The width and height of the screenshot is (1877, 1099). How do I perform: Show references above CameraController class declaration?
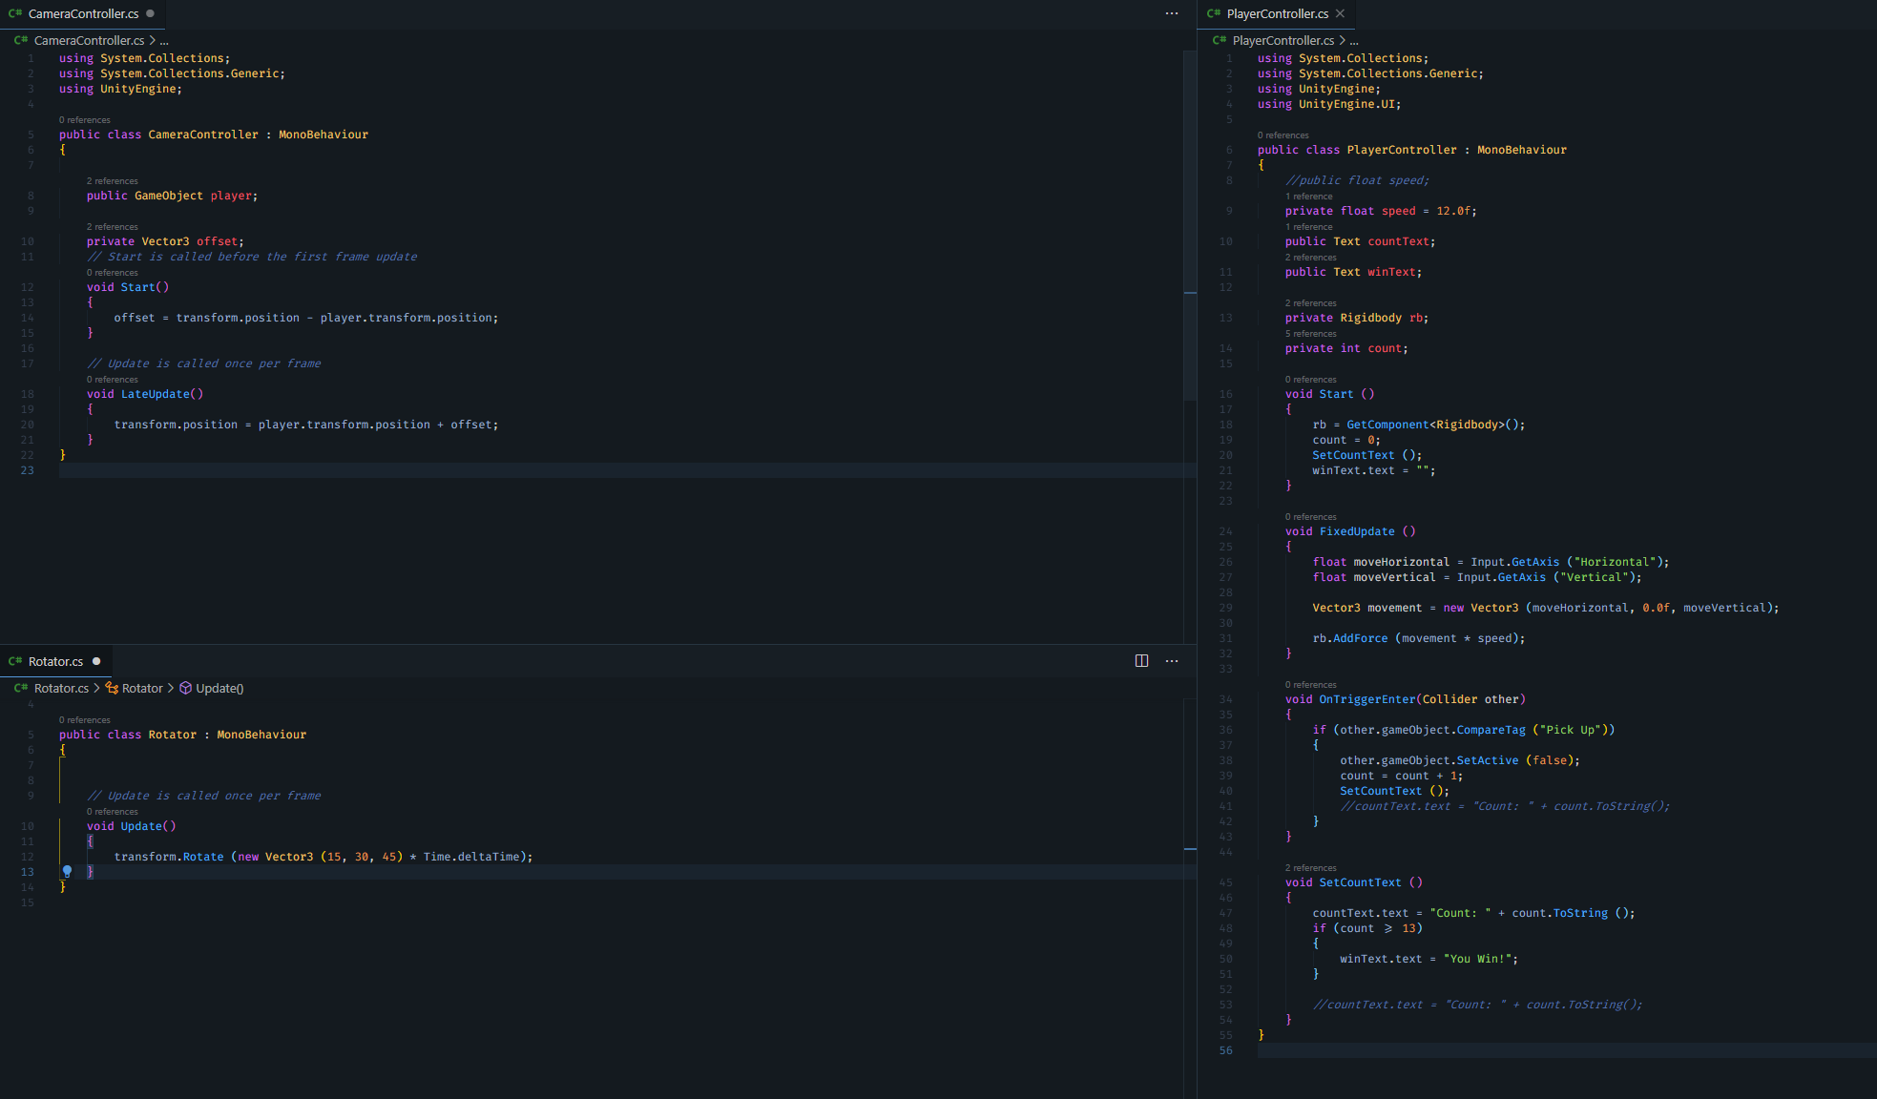[85, 120]
